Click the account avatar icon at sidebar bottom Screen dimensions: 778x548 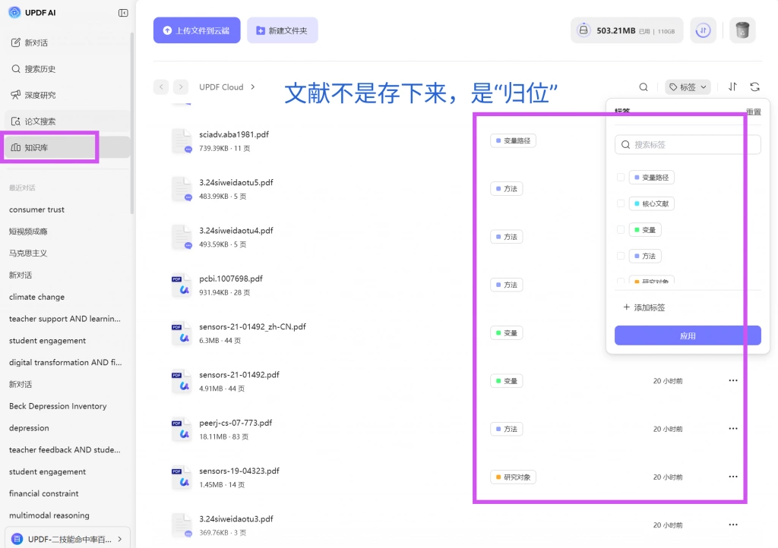[17, 539]
